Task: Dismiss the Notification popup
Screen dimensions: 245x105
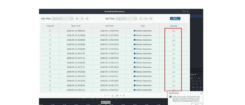Action: tap(201, 93)
